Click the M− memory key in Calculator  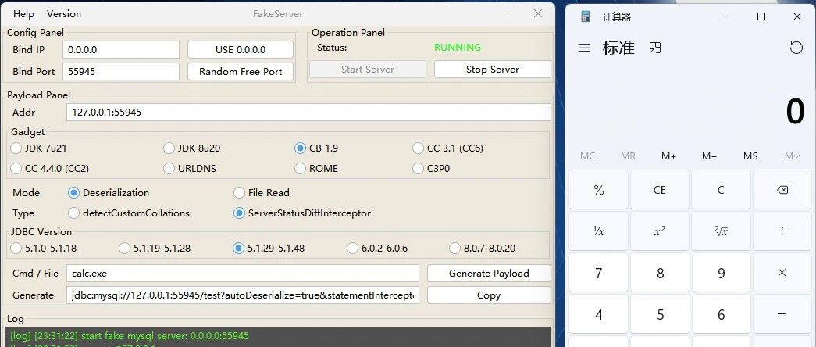coord(709,156)
